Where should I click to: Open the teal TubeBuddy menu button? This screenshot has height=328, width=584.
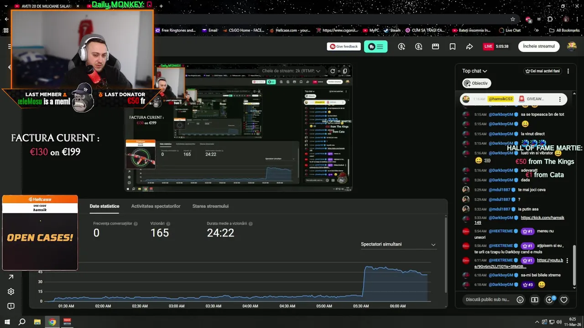(375, 46)
